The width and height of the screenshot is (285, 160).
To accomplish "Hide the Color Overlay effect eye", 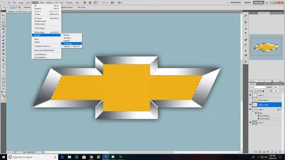I will pos(258,119).
